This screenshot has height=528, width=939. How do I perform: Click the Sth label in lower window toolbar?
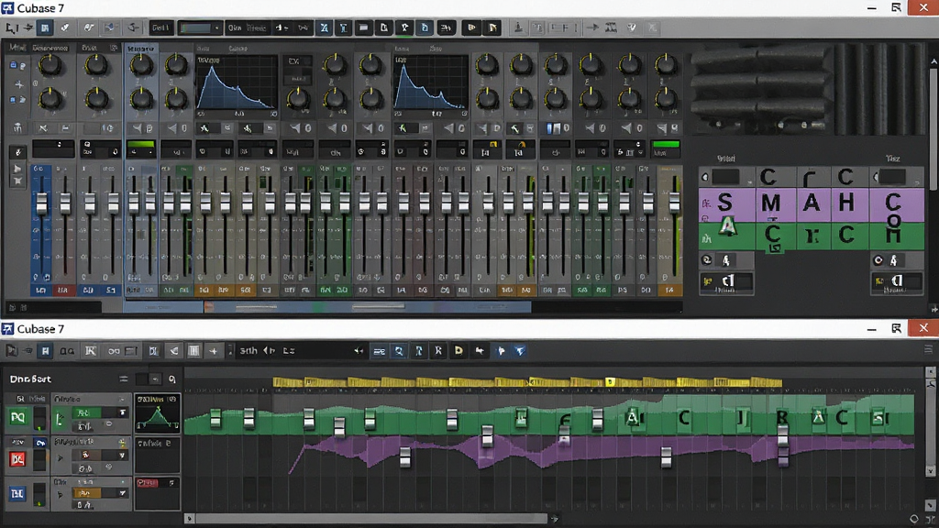pyautogui.click(x=249, y=351)
